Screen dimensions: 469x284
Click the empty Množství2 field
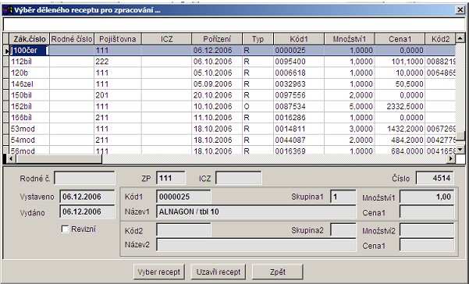(x=427, y=230)
